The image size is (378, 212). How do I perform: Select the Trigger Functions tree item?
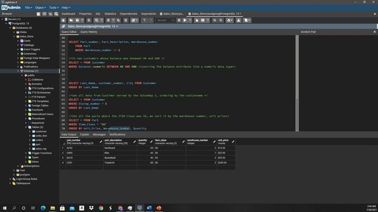click(41, 153)
